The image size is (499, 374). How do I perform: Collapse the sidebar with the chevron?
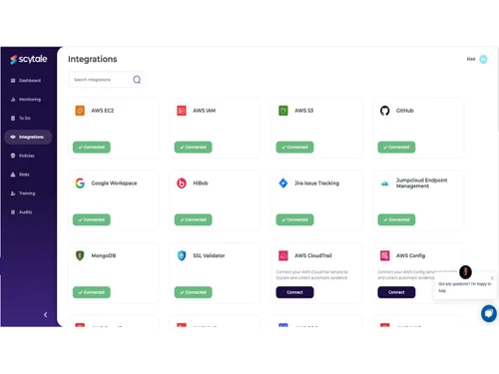(x=46, y=314)
